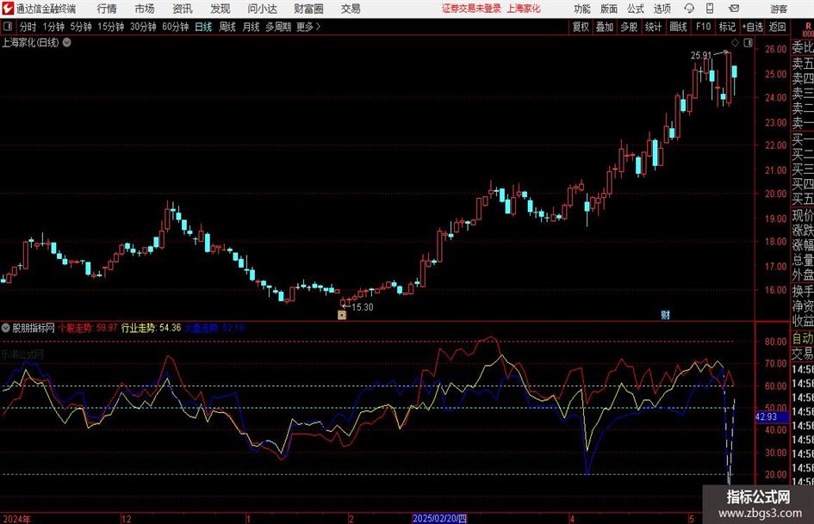
Task: Switch to the 60分钟 period tab
Action: [175, 27]
